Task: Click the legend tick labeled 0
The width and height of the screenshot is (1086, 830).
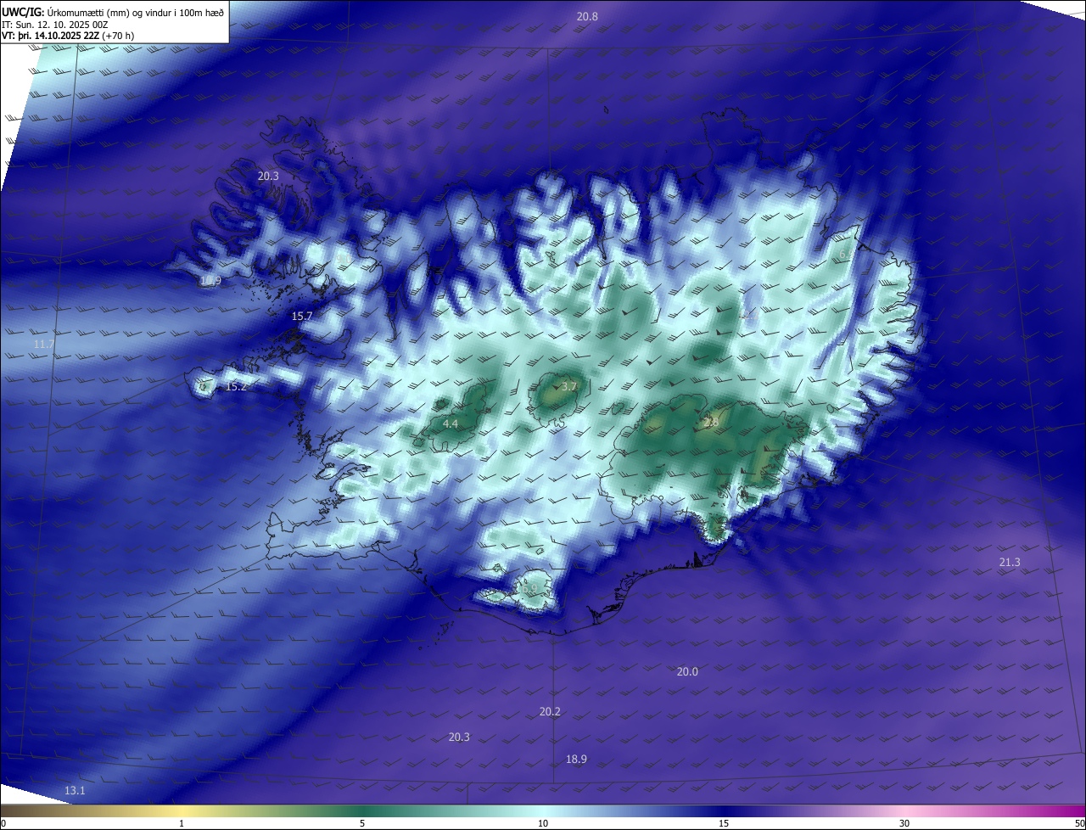Action: (3, 823)
